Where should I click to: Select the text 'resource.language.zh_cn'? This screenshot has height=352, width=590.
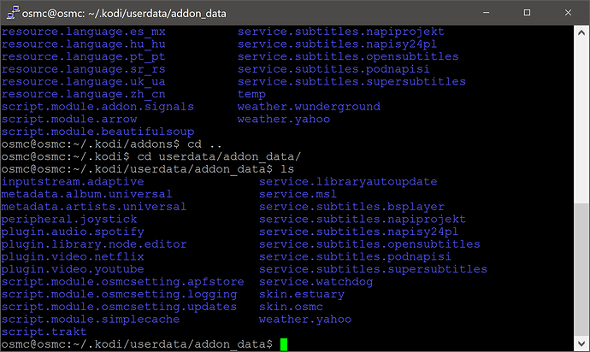(83, 94)
